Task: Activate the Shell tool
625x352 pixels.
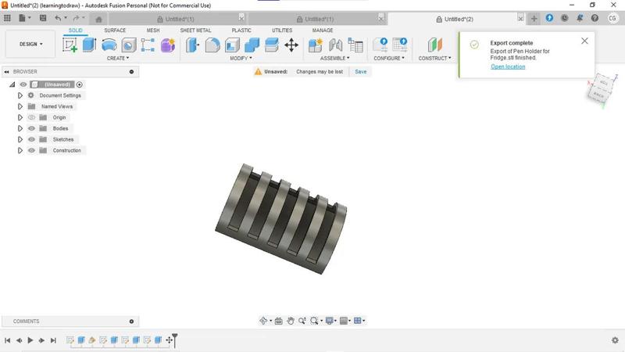Action: [x=232, y=45]
